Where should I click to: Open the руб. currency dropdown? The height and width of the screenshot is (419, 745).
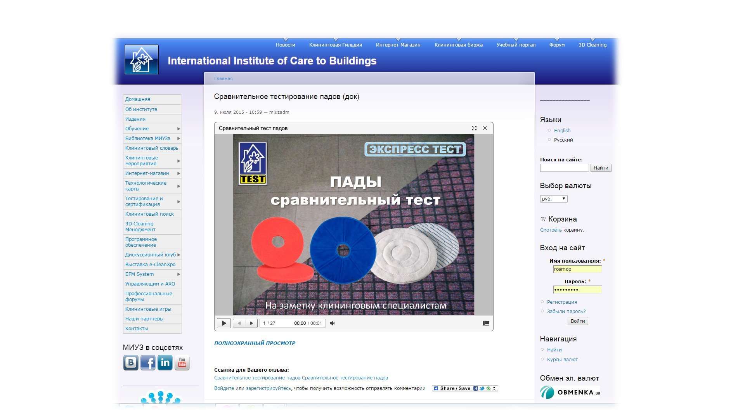[554, 199]
